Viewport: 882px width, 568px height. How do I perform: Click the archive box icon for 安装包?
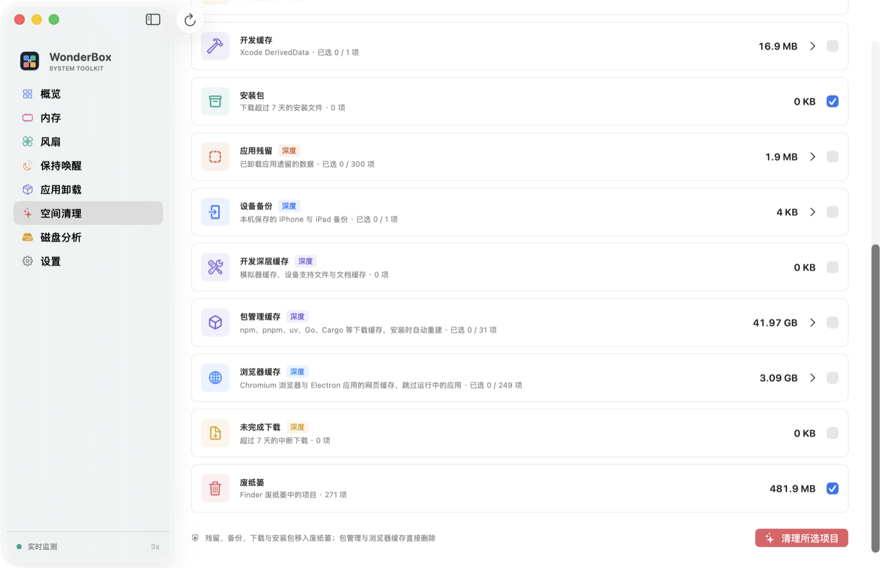pyautogui.click(x=215, y=101)
